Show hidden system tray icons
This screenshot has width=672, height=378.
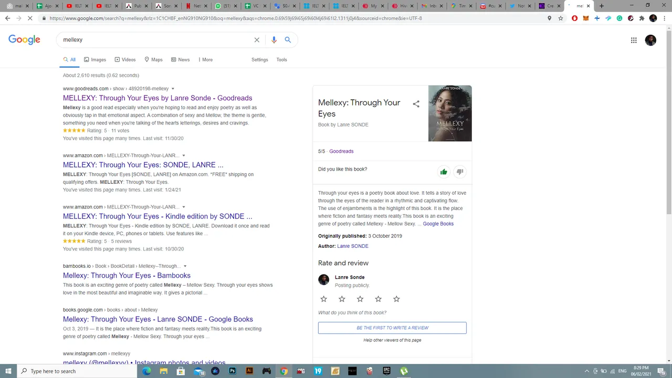click(587, 371)
